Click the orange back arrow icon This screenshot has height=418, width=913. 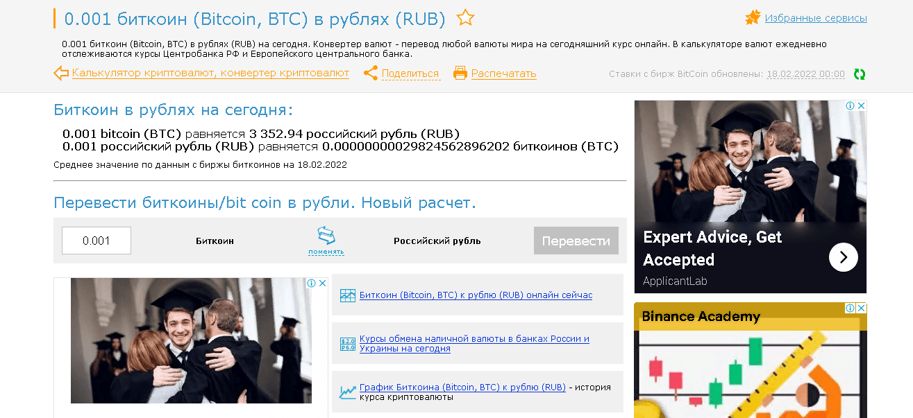click(61, 73)
